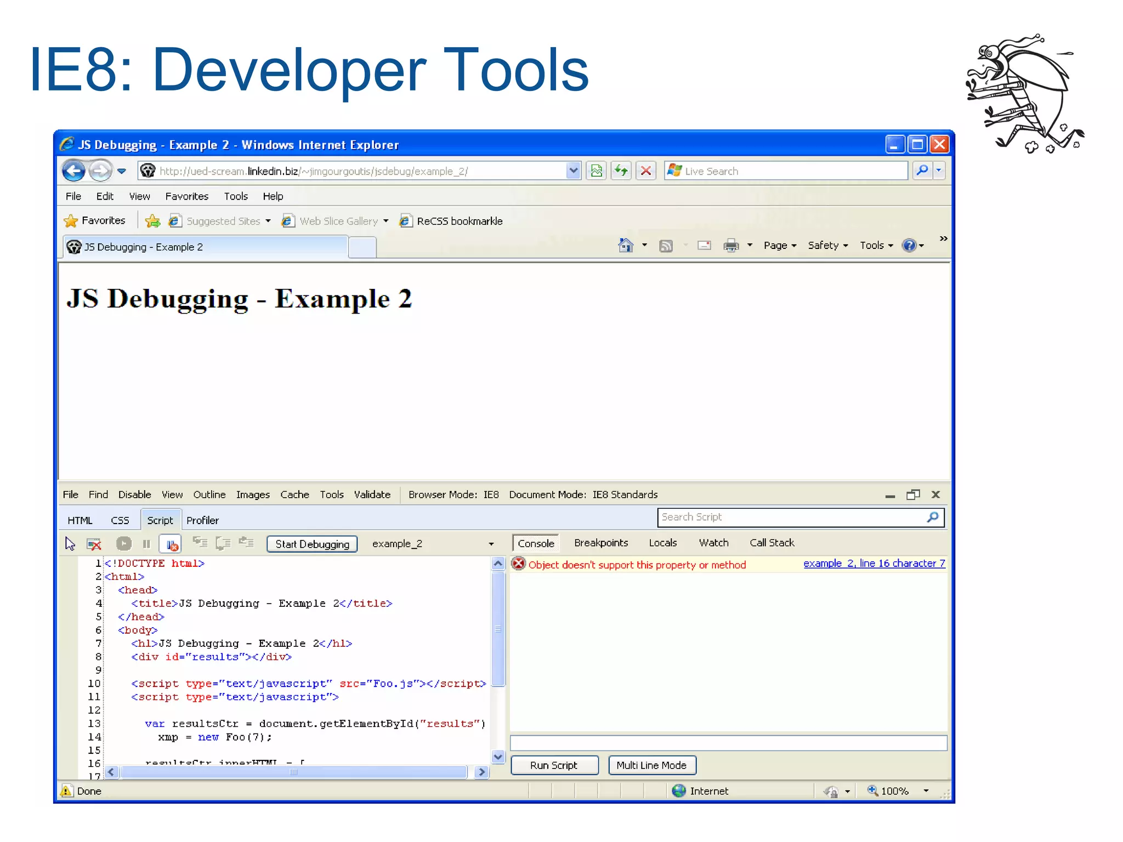Toggle the break on error icon
Viewport: 1123px width, 842px height.
pyautogui.click(x=172, y=544)
